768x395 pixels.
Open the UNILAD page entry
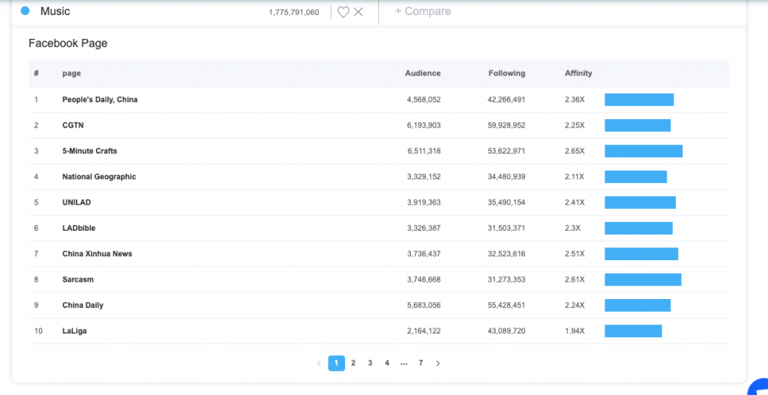76,202
